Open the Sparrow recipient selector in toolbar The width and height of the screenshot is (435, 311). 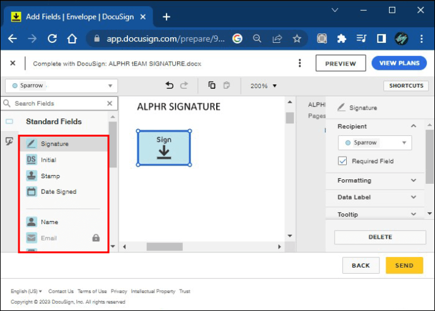(61, 86)
